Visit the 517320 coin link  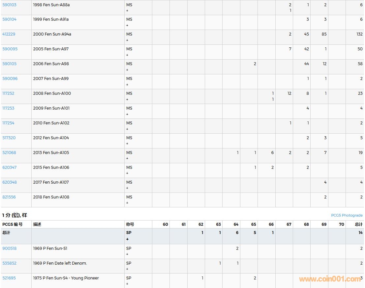(9, 138)
